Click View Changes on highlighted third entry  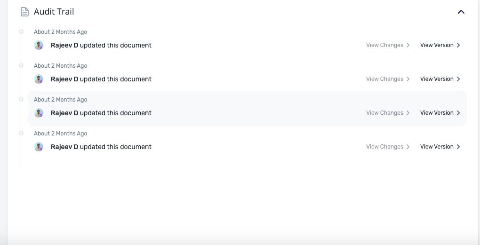tap(388, 113)
